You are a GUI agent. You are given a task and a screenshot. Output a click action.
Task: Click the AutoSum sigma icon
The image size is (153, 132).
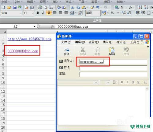122,7
